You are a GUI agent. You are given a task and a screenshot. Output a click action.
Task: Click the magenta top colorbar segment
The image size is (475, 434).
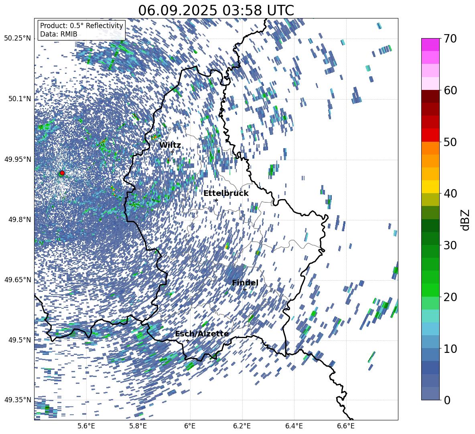click(430, 45)
